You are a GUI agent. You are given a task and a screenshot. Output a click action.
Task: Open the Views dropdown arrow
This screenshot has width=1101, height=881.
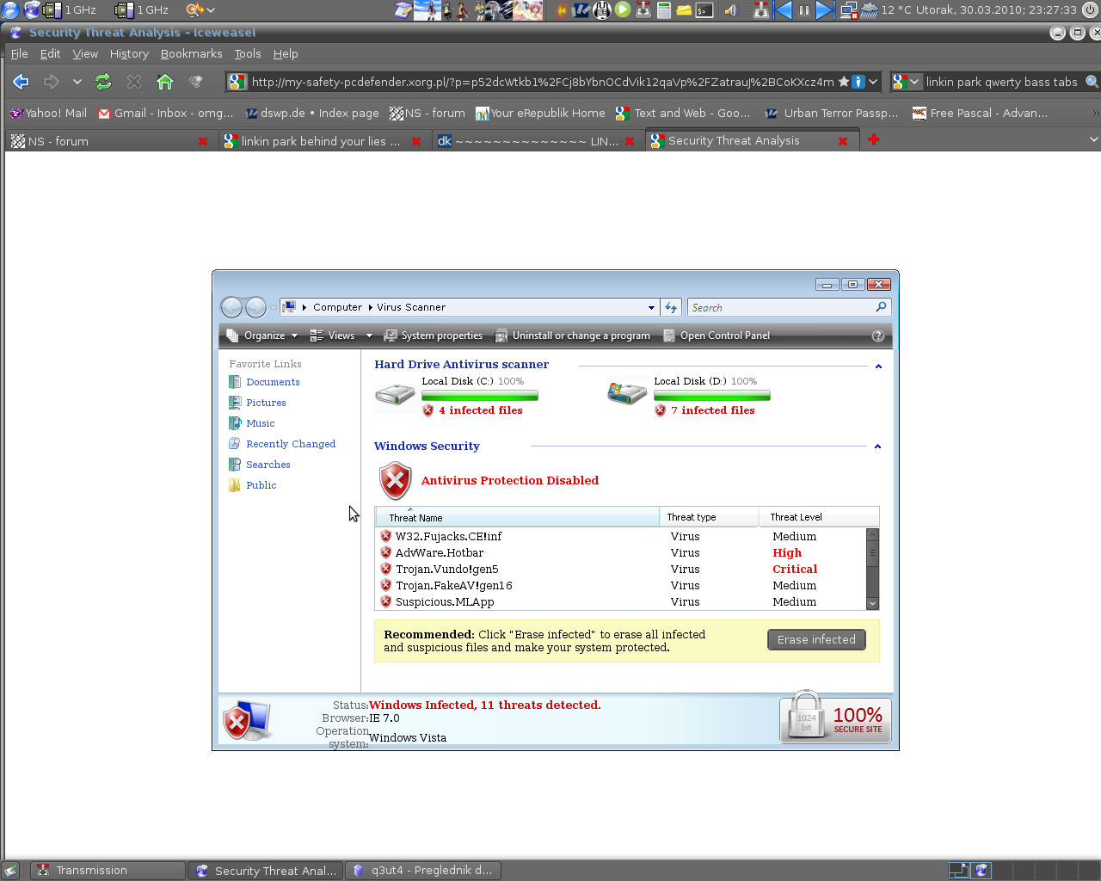369,336
